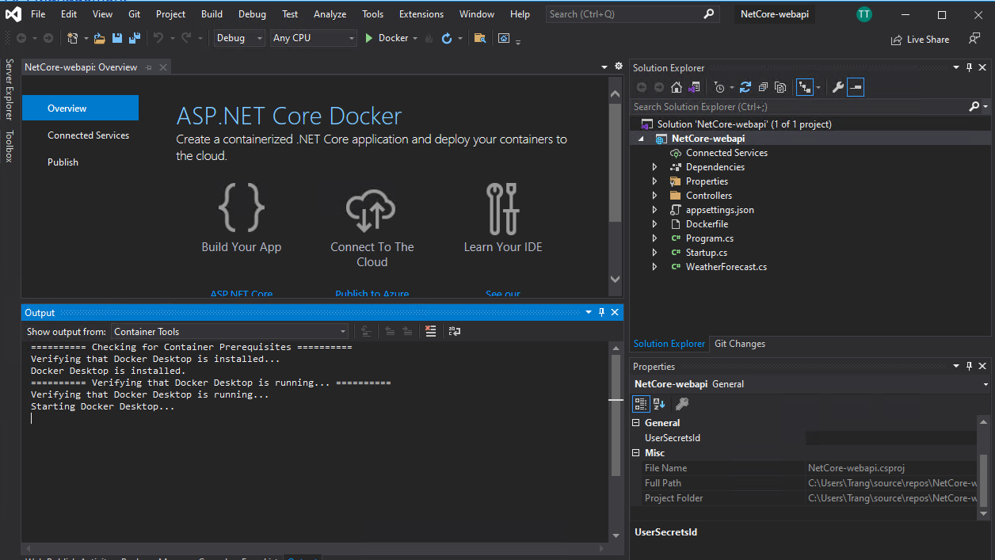The height and width of the screenshot is (560, 995).
Task: Toggle Word Wrap in the Output window
Action: click(455, 332)
